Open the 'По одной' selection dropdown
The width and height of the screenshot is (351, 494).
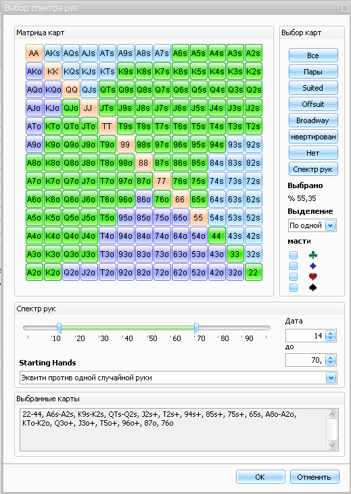point(331,225)
